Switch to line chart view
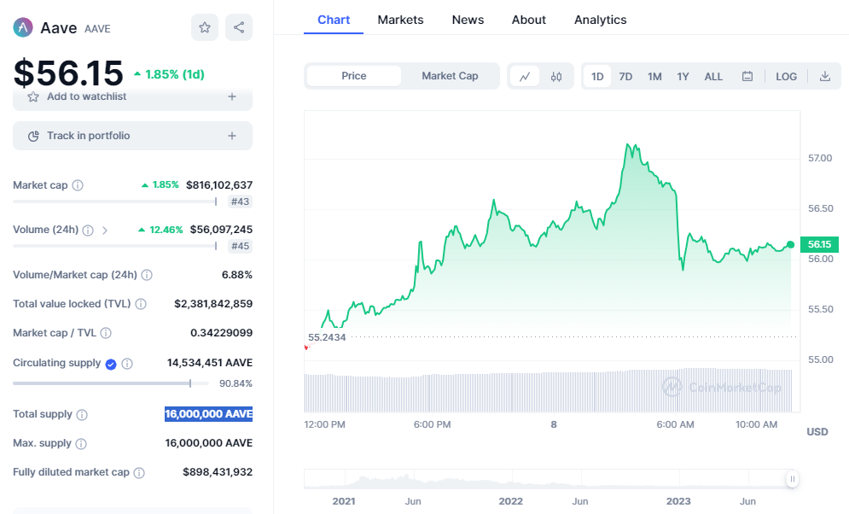This screenshot has height=514, width=849. coord(525,76)
